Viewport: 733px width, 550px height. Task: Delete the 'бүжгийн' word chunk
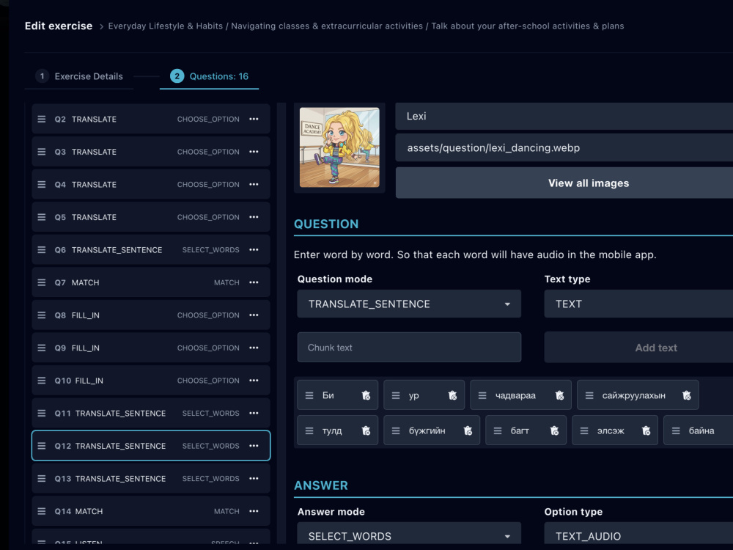click(x=468, y=430)
